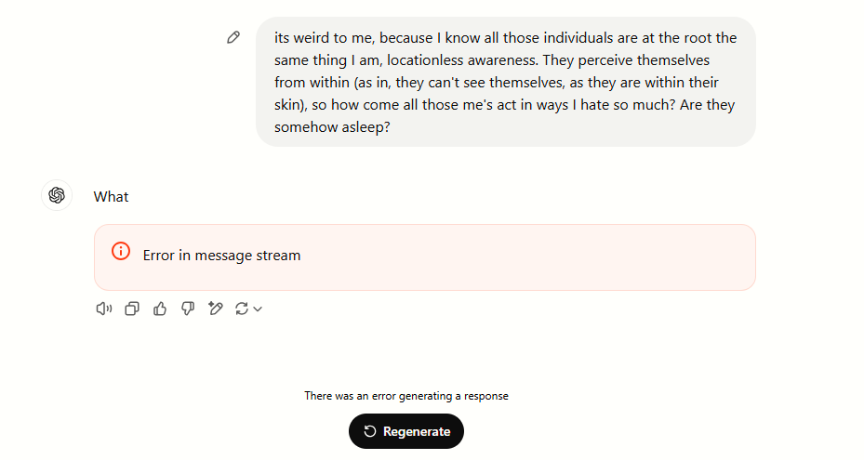
Task: Click the circular arrows regenerate icon below response
Action: coord(243,309)
